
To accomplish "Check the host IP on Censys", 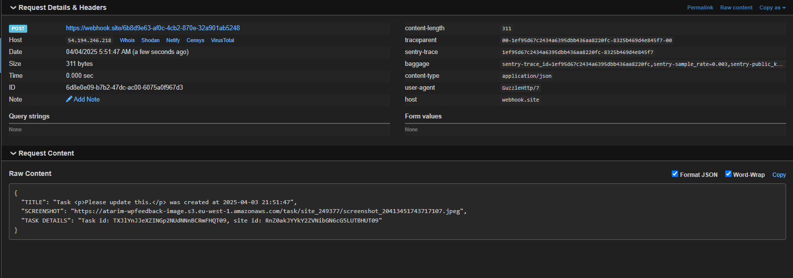I will [195, 40].
